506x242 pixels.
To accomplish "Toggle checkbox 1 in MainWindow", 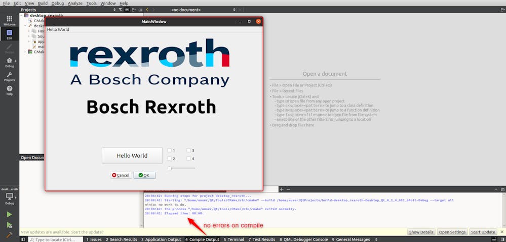I will click(x=169, y=150).
